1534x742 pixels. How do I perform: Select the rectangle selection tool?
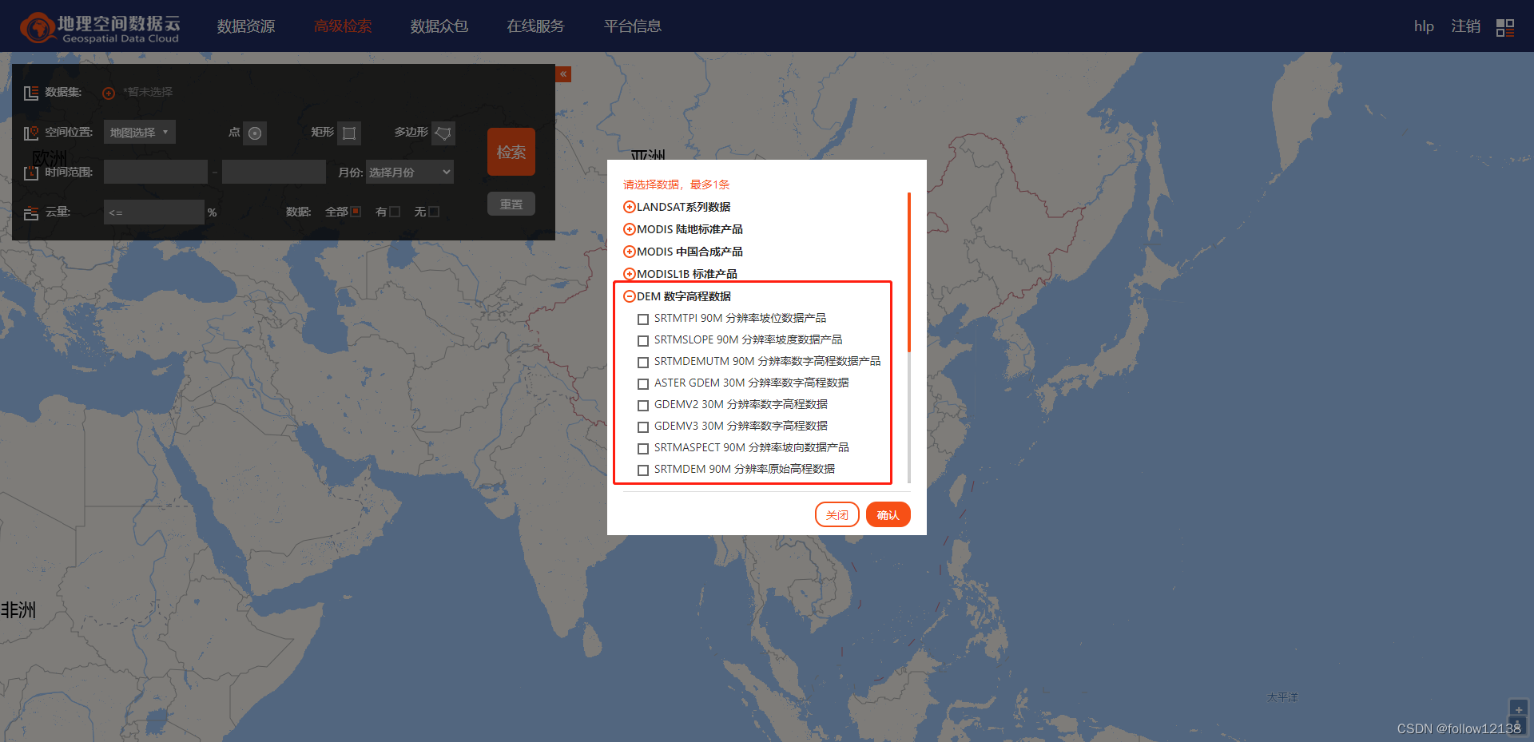(350, 133)
